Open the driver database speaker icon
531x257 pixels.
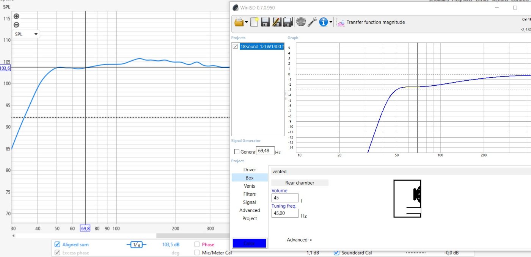coord(301,22)
